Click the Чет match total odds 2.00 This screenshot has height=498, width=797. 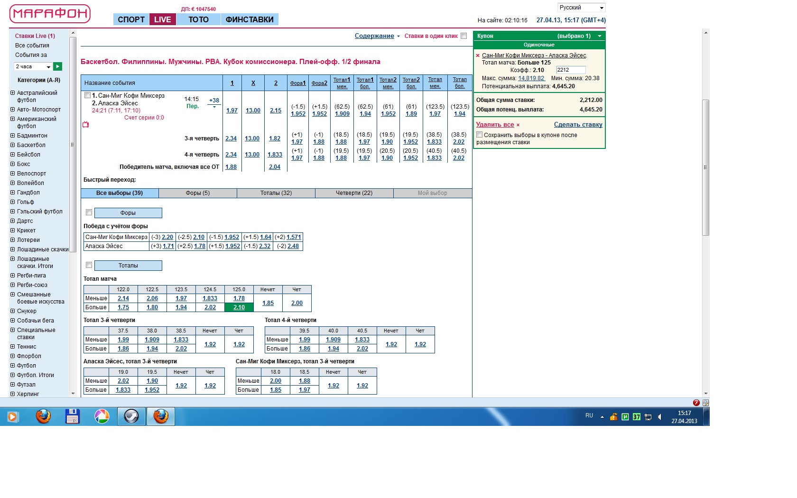(297, 303)
